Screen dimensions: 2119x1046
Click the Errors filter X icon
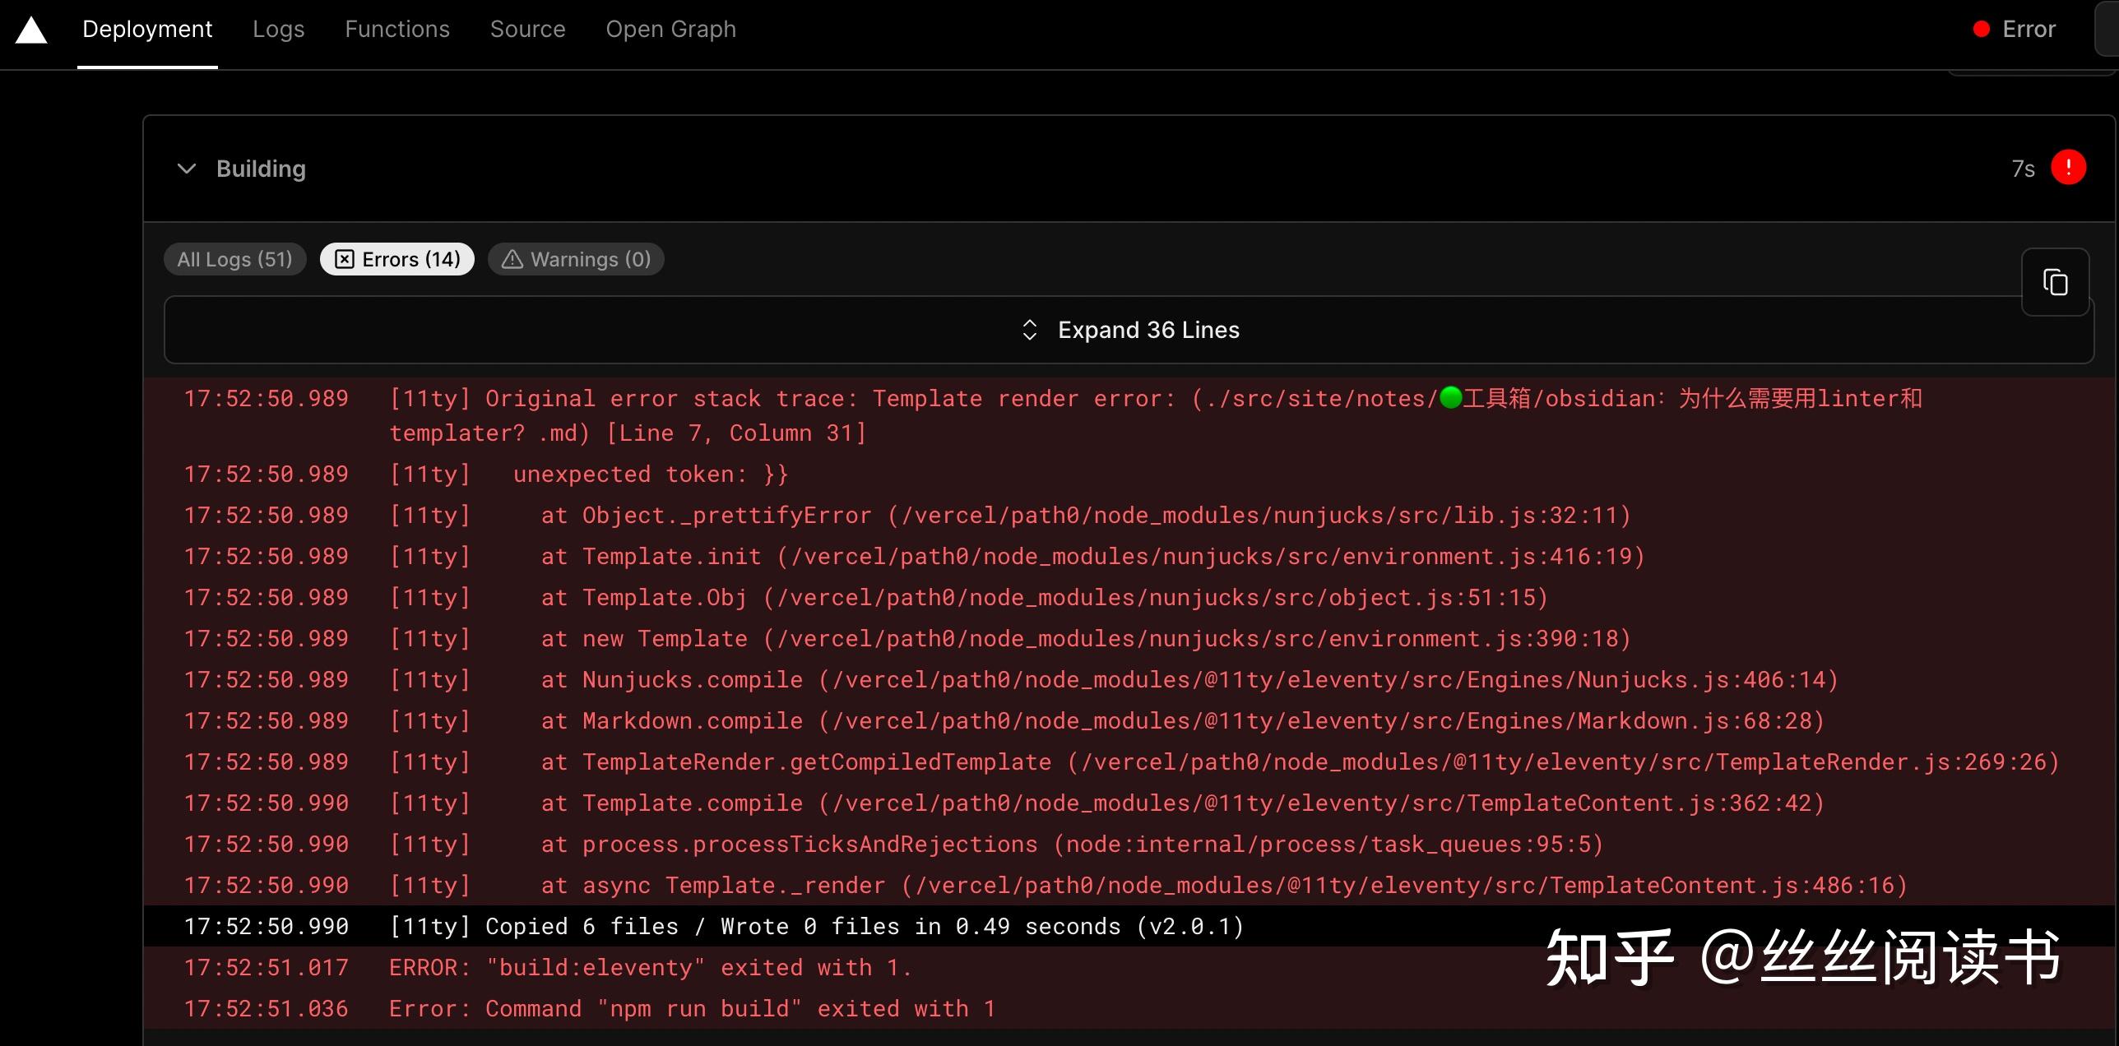pyautogui.click(x=345, y=259)
